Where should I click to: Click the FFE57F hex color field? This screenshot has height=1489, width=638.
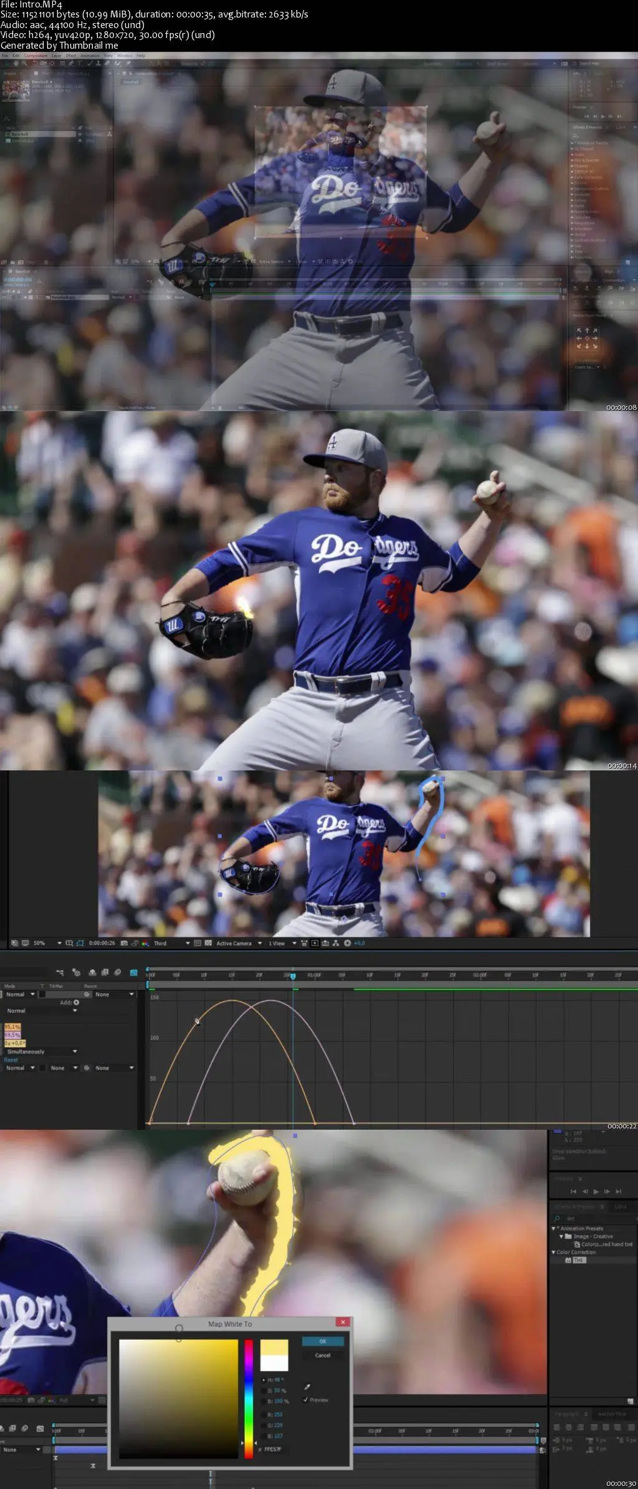tap(275, 1449)
